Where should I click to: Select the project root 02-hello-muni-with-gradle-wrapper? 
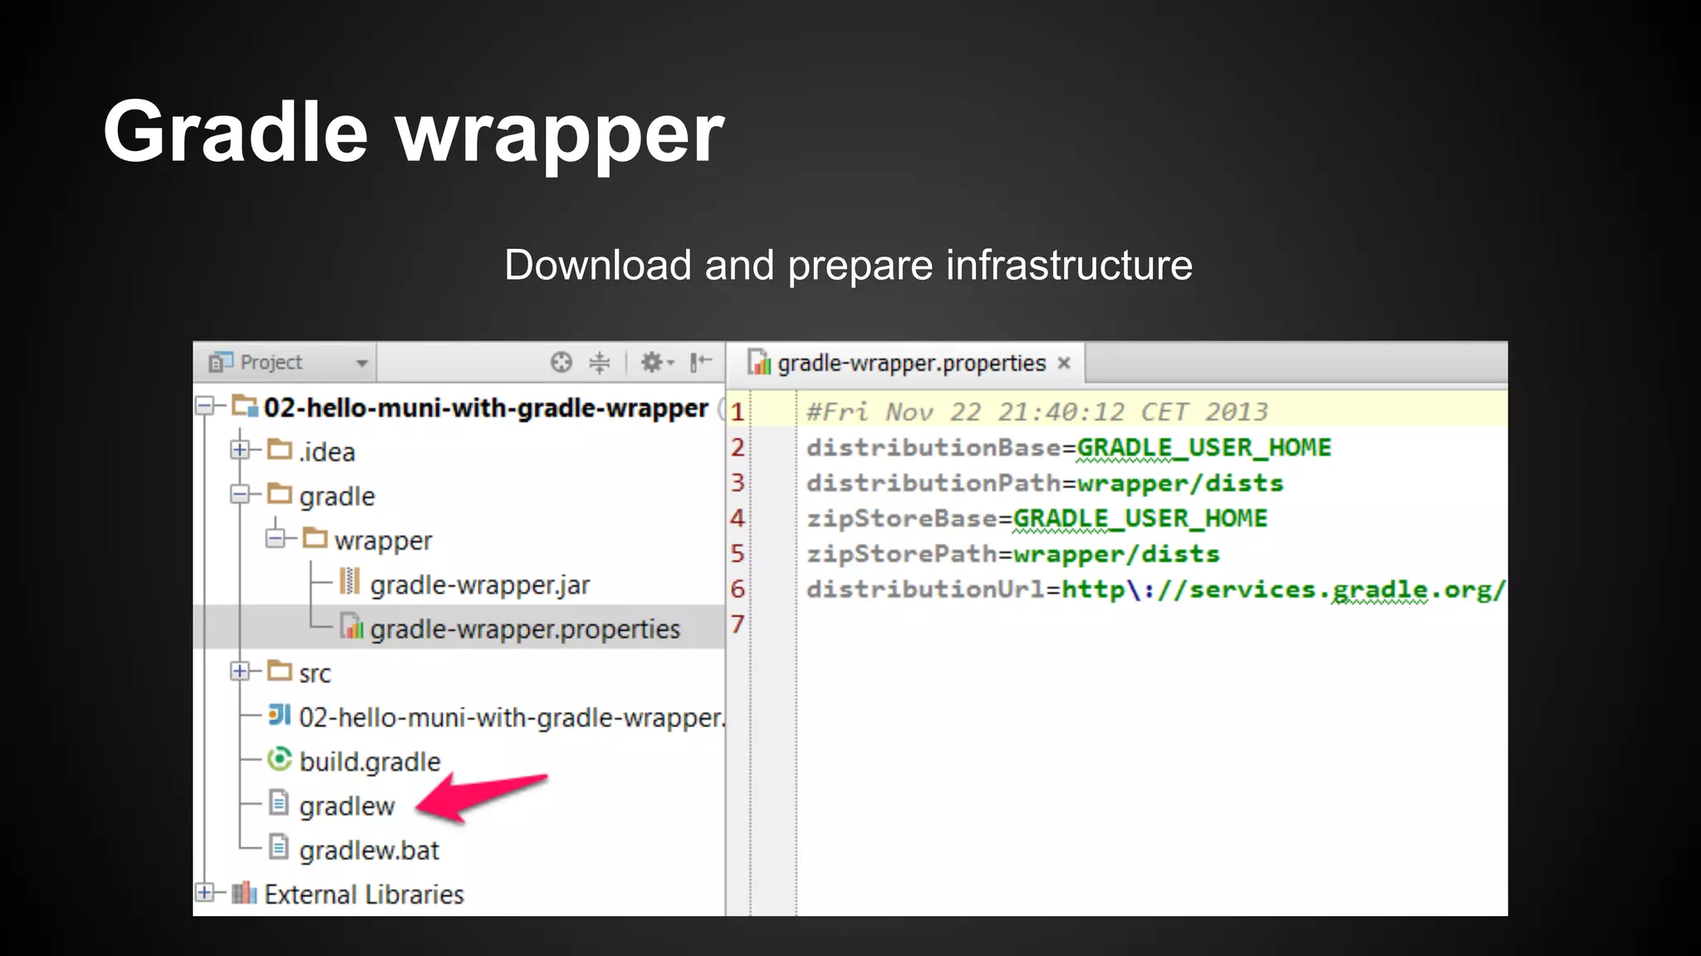tap(486, 408)
